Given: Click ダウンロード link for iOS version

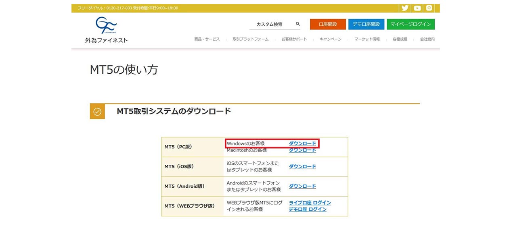Looking at the screenshot, I should (302, 166).
